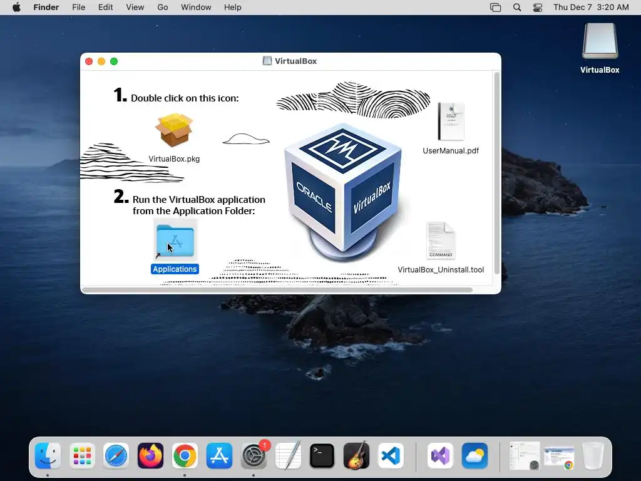Close the VirtualBox window with red button

tap(89, 61)
